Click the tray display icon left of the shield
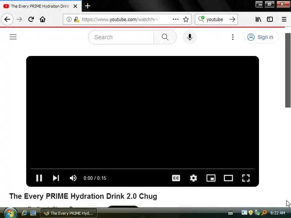 pos(244,213)
